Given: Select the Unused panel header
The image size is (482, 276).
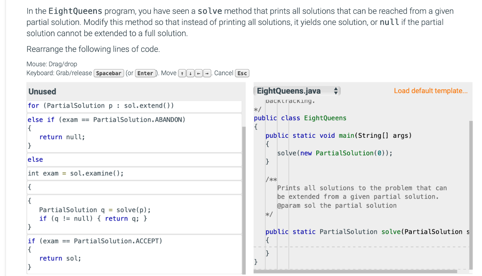Looking at the screenshot, I should (43, 91).
